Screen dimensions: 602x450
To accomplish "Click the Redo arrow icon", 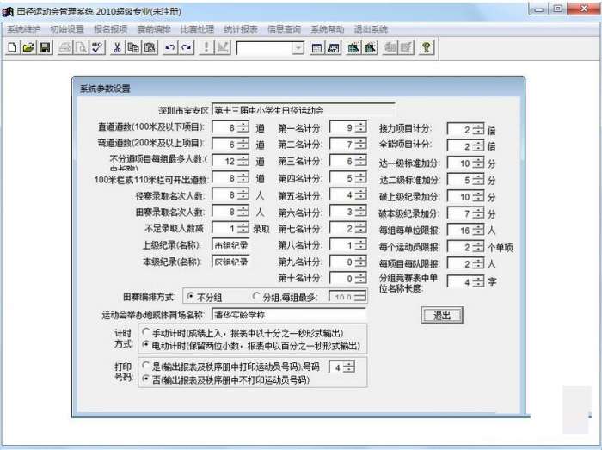I will pos(187,47).
